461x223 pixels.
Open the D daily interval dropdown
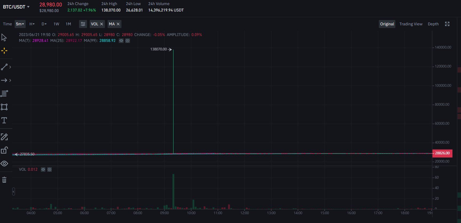coord(44,24)
